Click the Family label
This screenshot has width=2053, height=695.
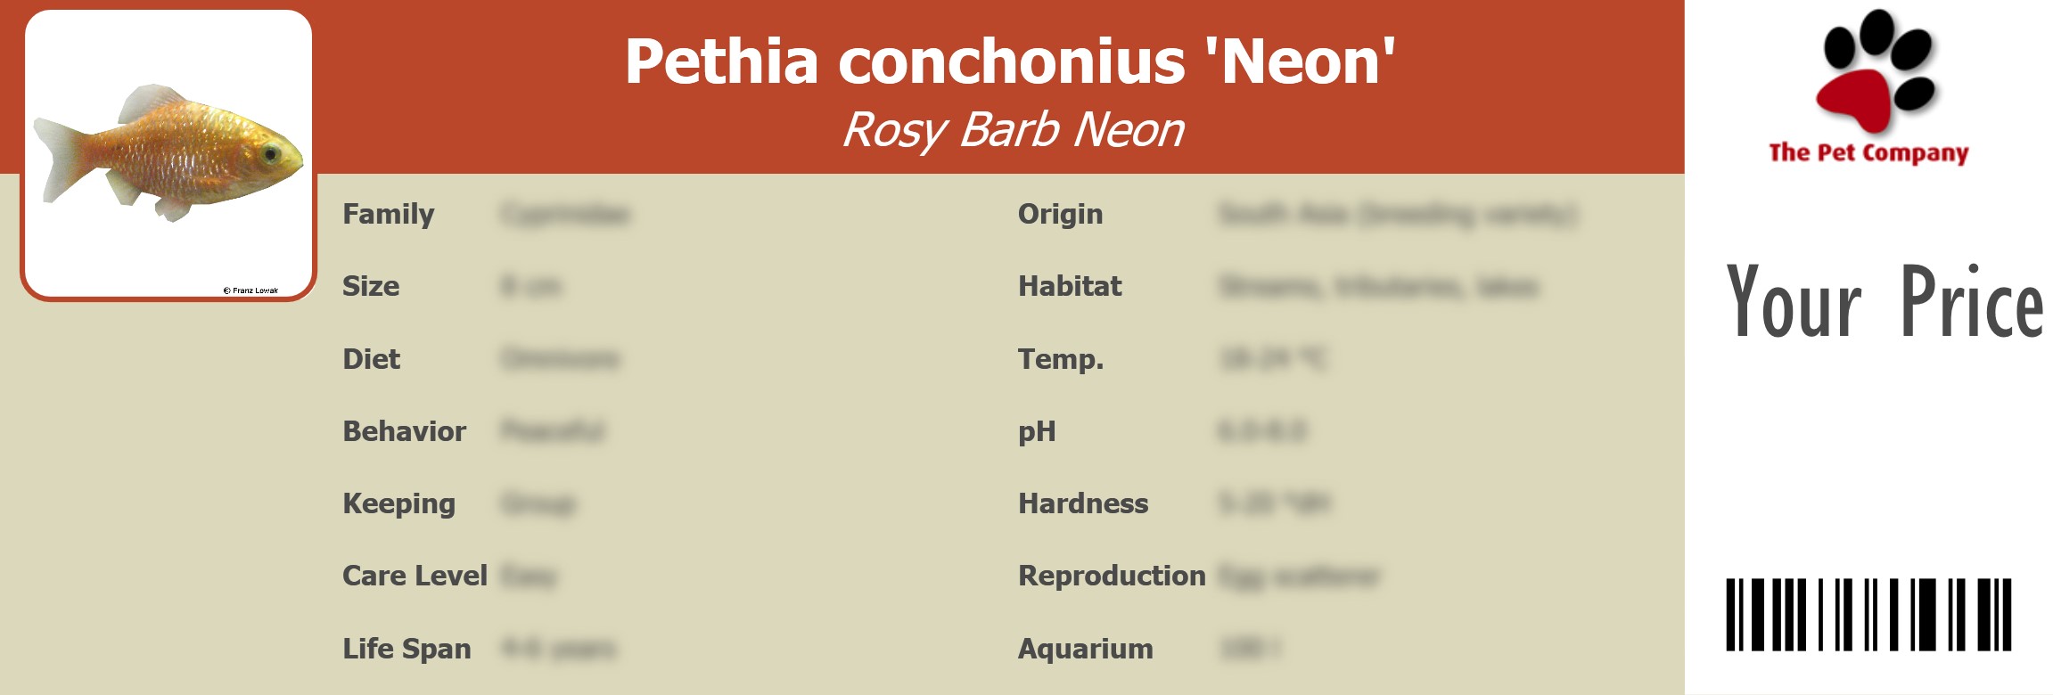click(388, 214)
